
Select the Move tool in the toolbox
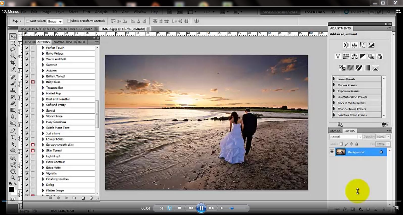13,37
